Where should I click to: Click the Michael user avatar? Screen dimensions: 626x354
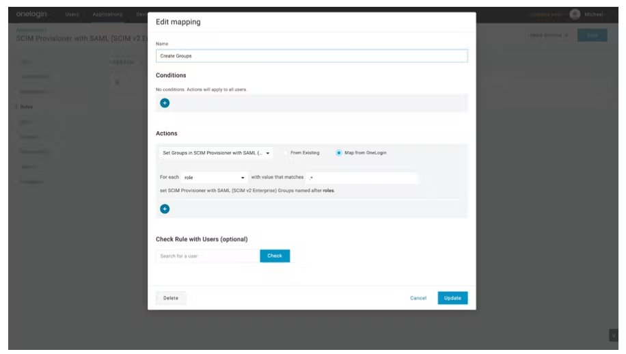[x=575, y=14]
